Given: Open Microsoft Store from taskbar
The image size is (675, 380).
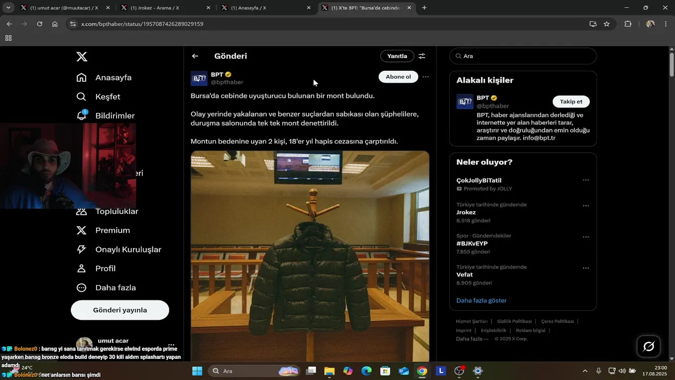Looking at the screenshot, I should click(385, 371).
